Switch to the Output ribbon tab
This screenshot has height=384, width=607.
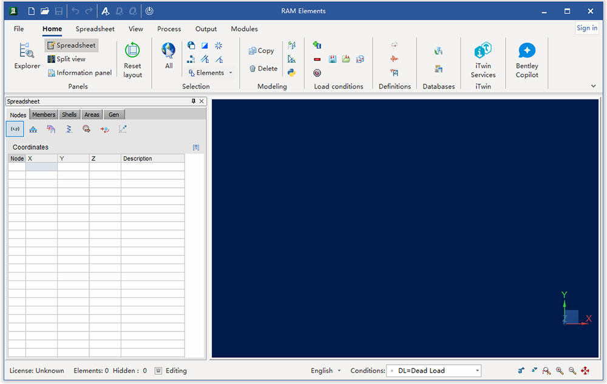point(206,29)
